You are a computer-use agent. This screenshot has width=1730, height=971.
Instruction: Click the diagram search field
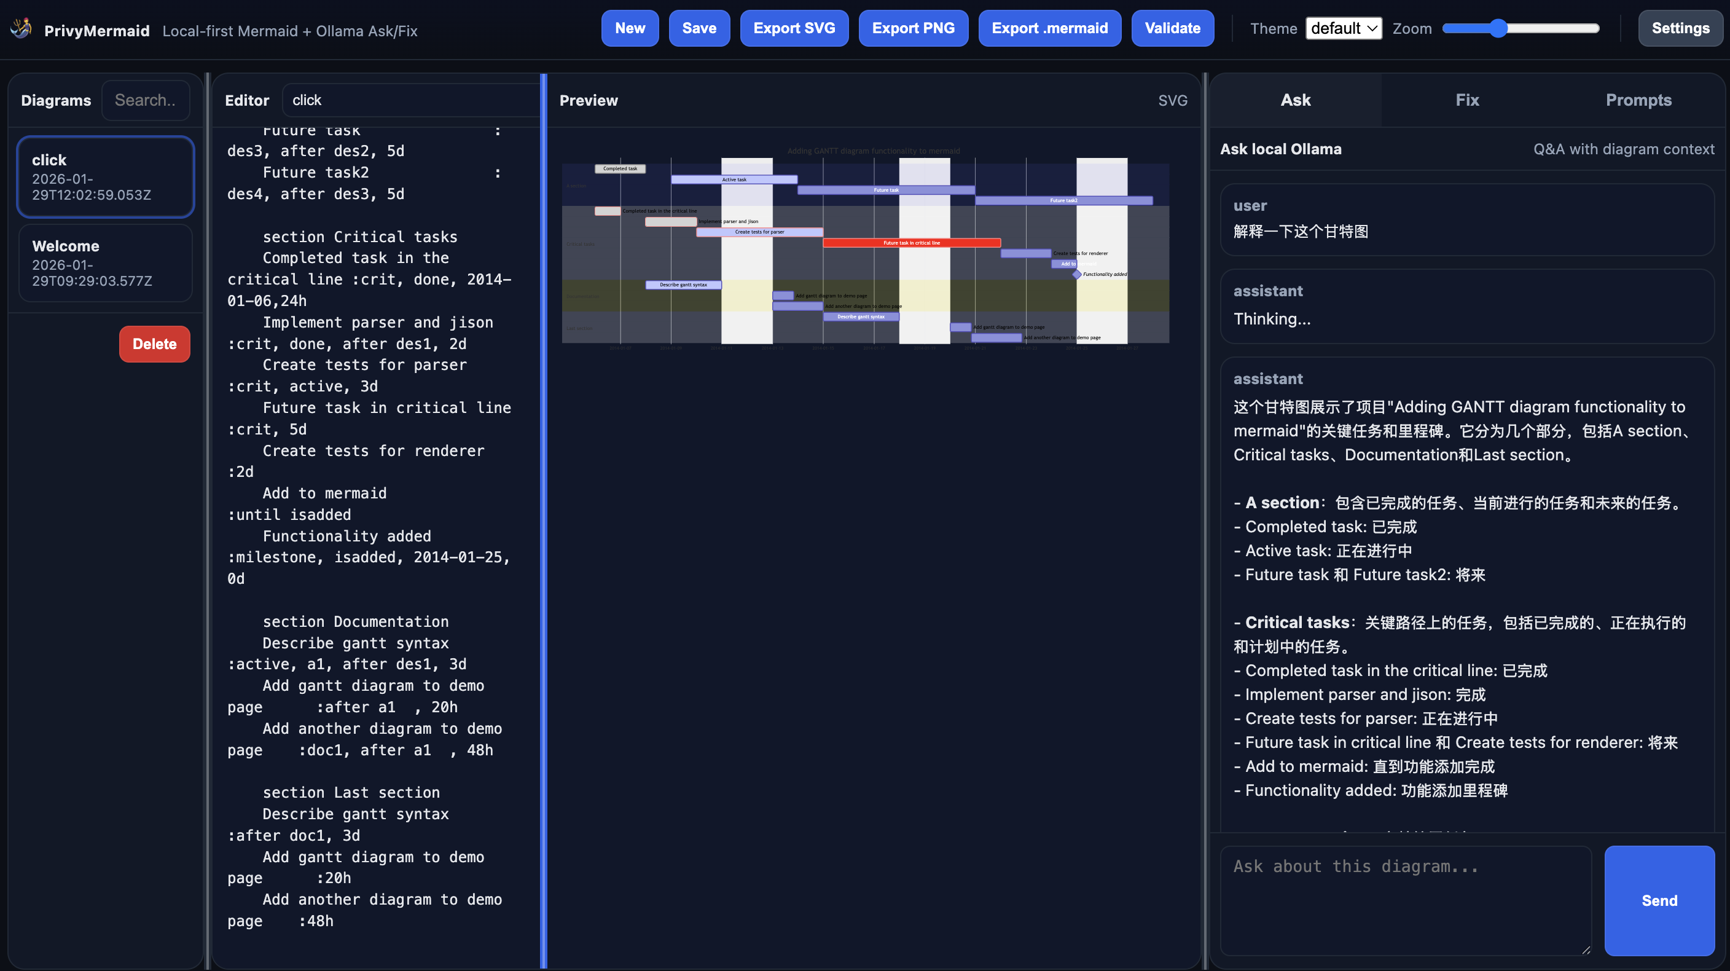click(146, 100)
